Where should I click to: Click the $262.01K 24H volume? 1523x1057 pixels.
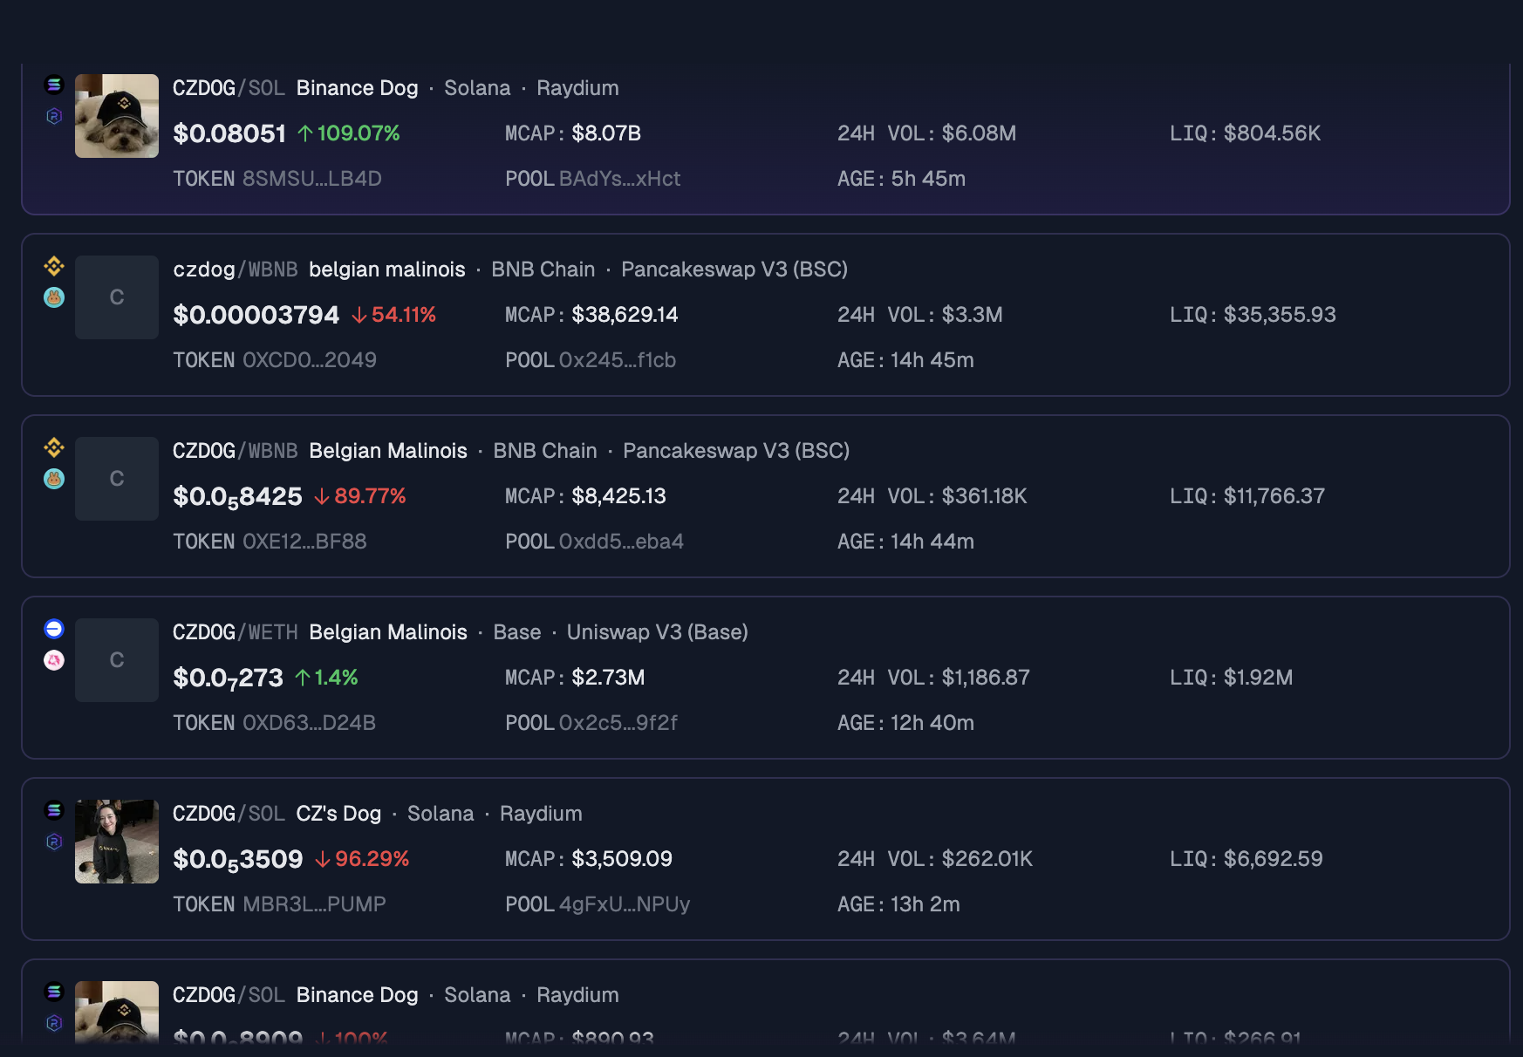[x=987, y=859]
